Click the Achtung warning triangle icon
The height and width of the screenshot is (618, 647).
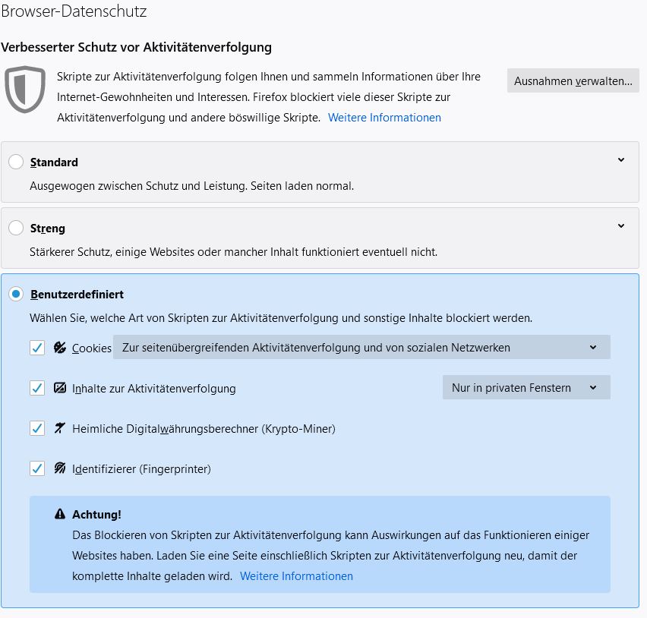60,515
